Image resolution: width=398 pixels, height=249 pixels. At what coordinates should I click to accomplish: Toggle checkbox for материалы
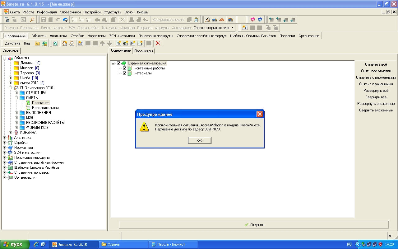[x=124, y=73]
